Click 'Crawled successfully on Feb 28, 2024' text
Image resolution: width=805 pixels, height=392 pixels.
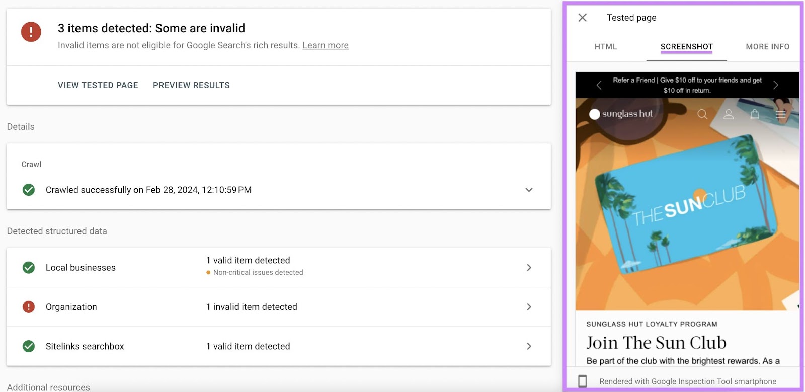click(x=148, y=190)
